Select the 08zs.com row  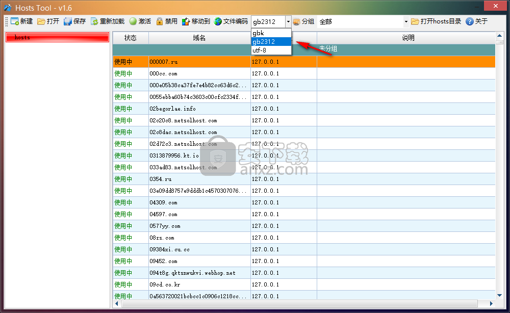tap(304, 237)
